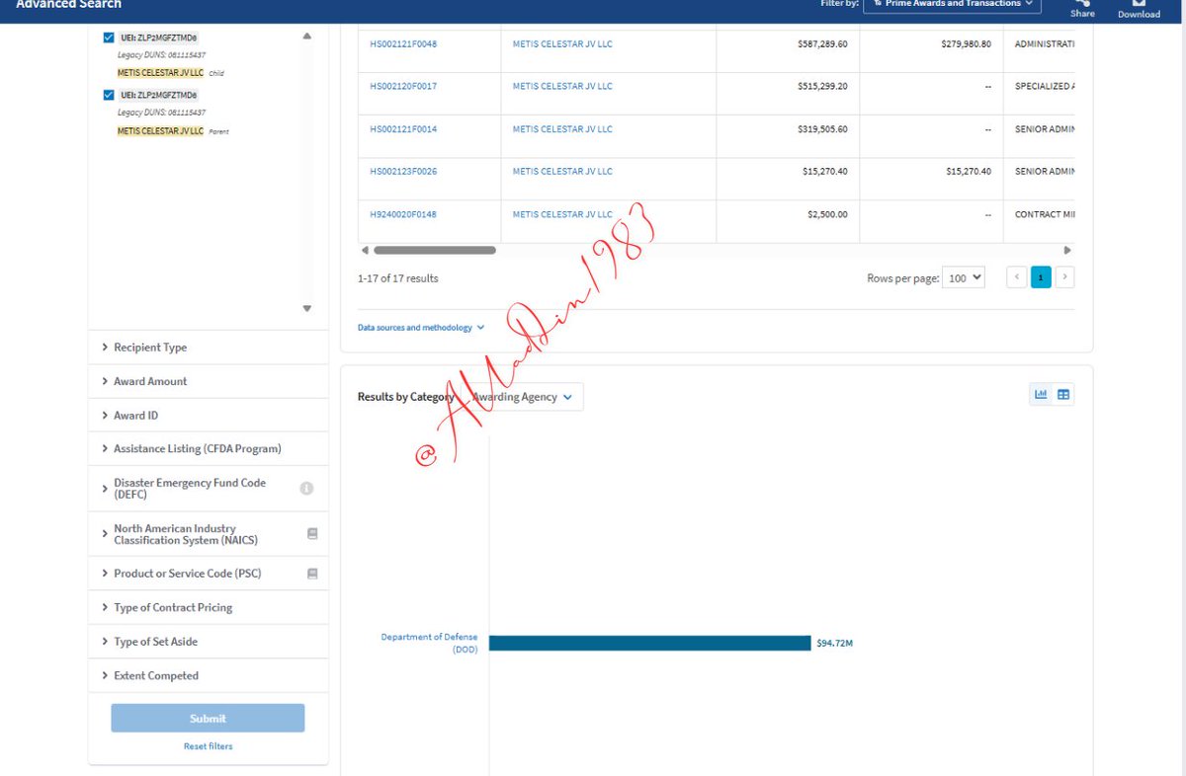
Task: Switch to chart view of category results
Action: tap(1041, 395)
